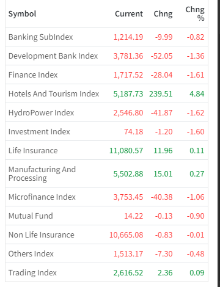Sort table by Symbol column header
This screenshot has width=220, height=287.
(x=22, y=14)
